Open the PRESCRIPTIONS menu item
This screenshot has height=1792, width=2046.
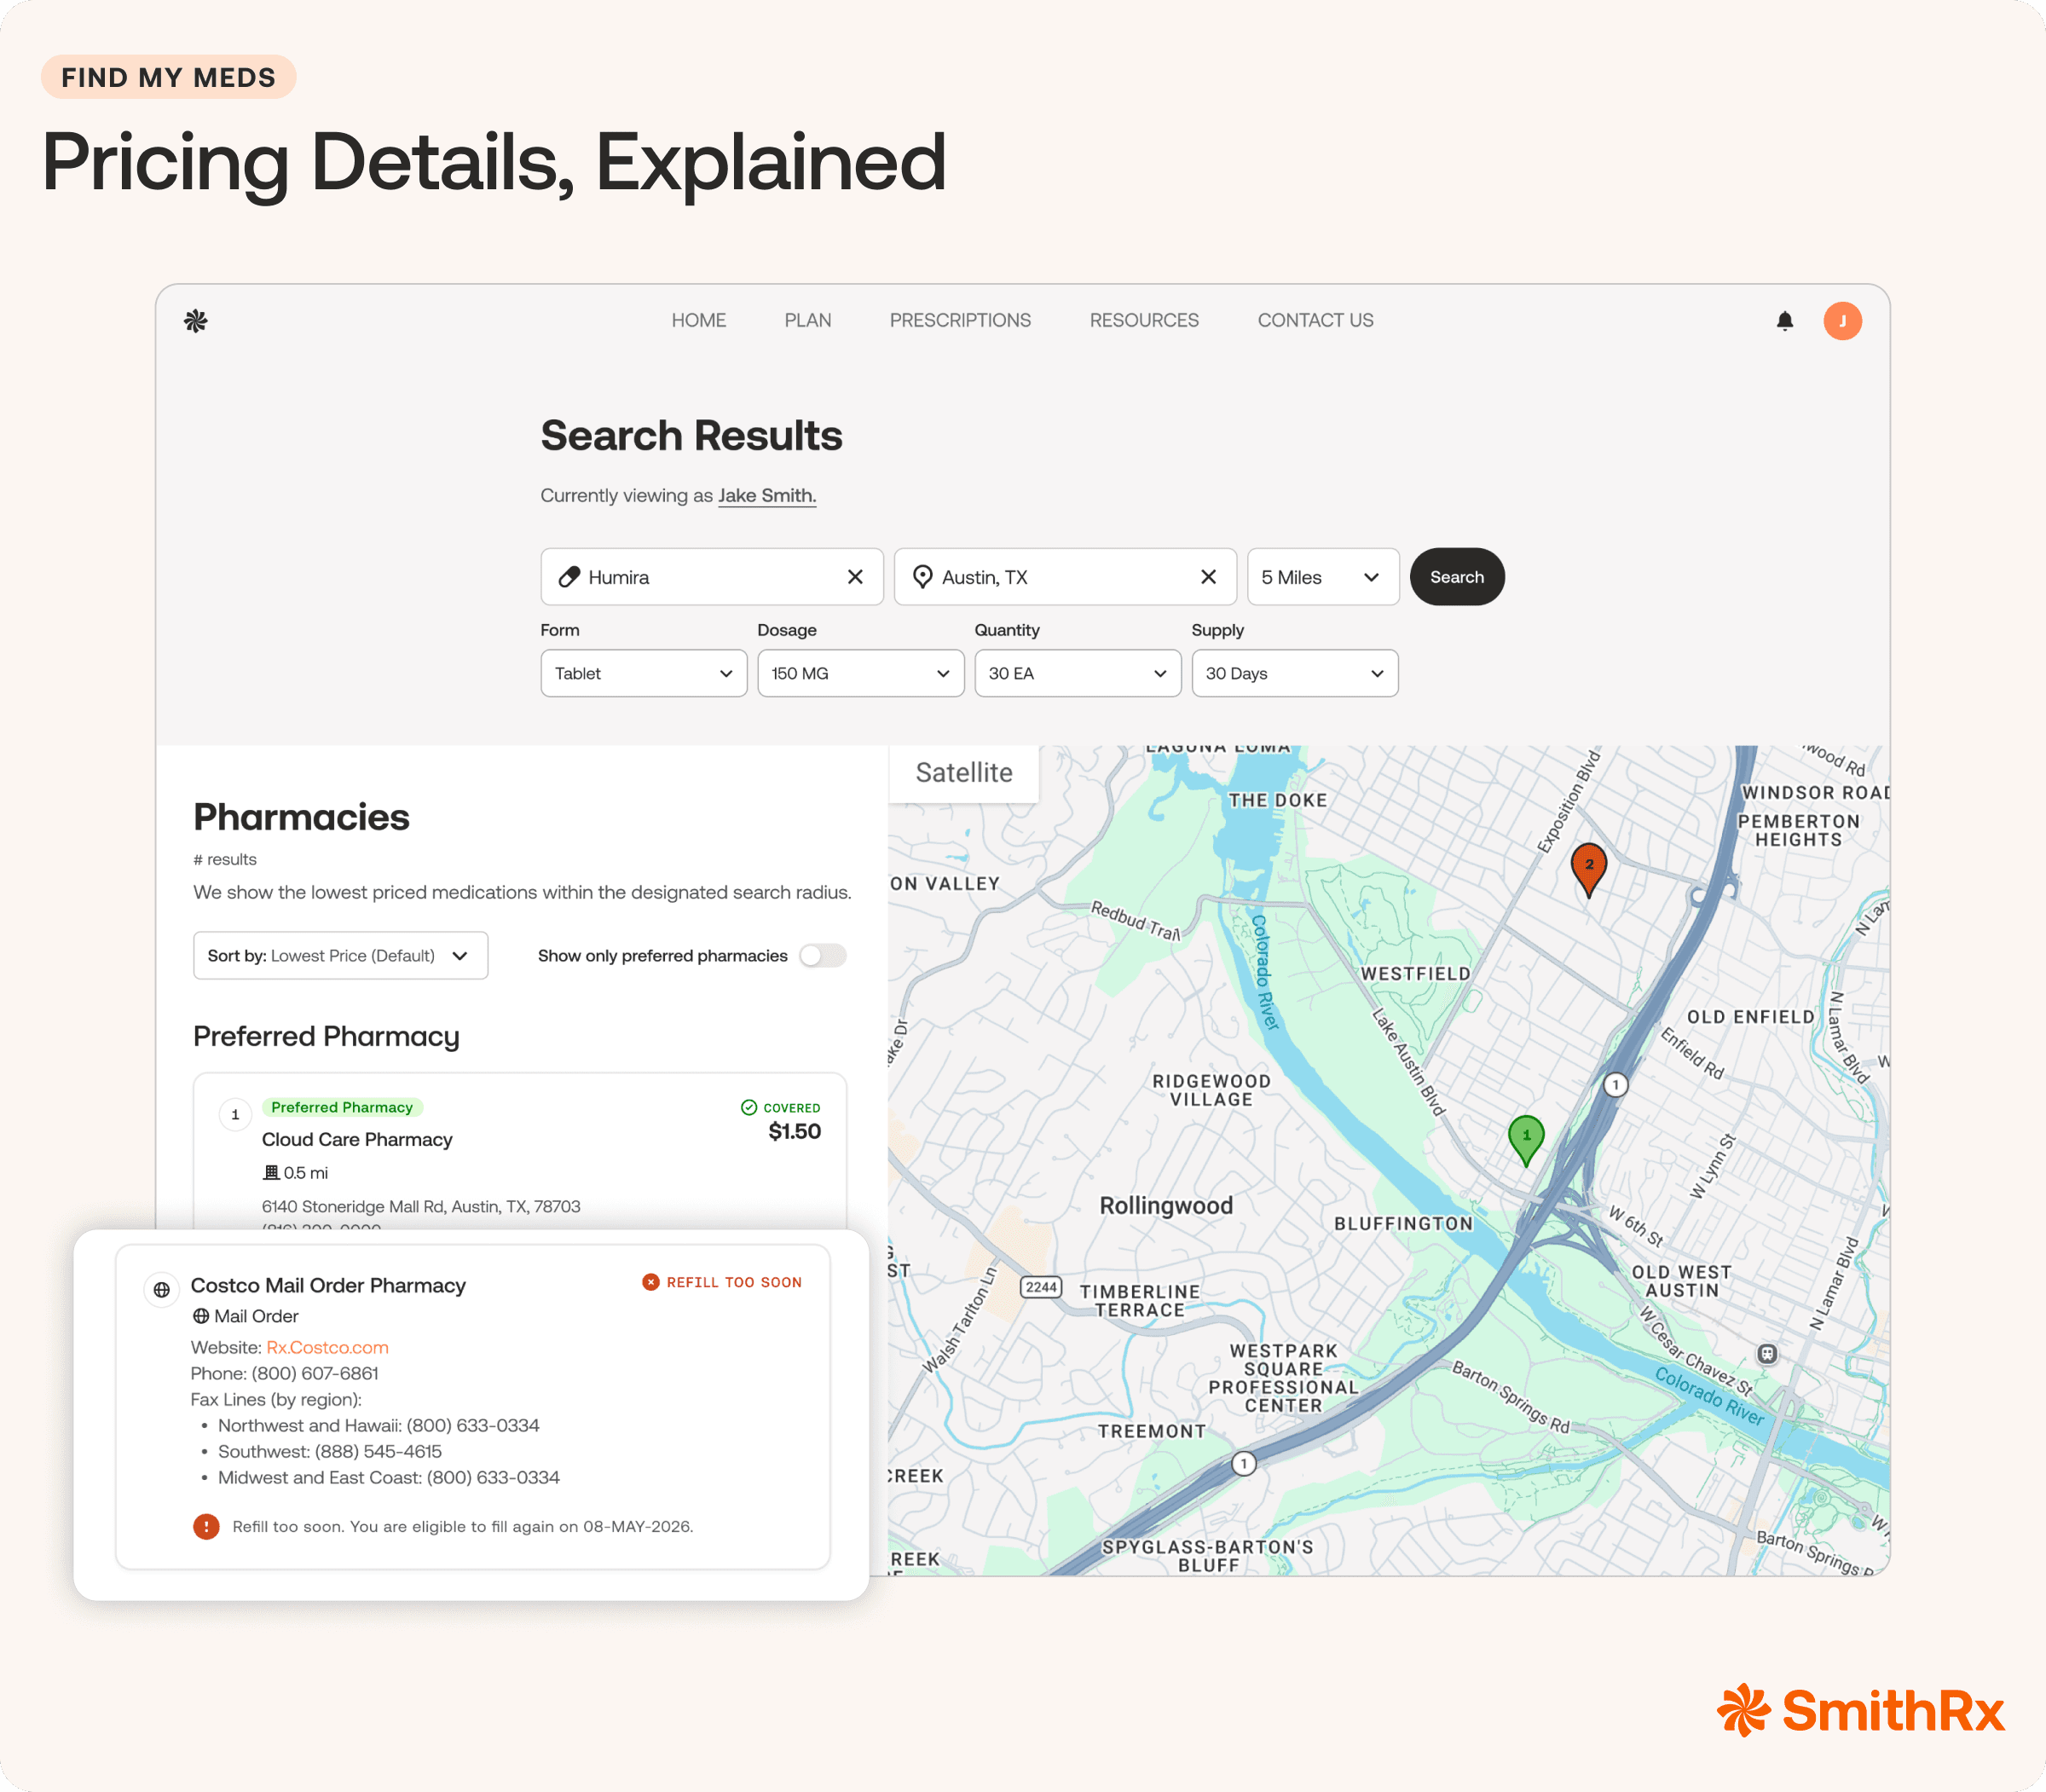tap(960, 321)
